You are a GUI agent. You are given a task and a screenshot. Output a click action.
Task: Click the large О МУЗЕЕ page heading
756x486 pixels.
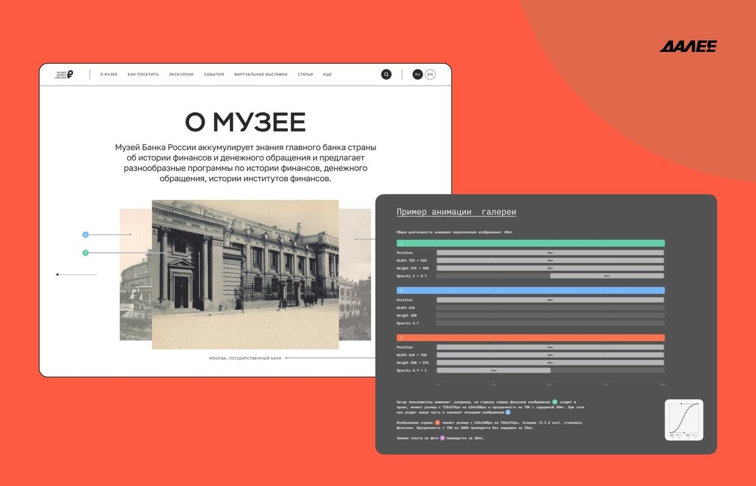tap(245, 122)
